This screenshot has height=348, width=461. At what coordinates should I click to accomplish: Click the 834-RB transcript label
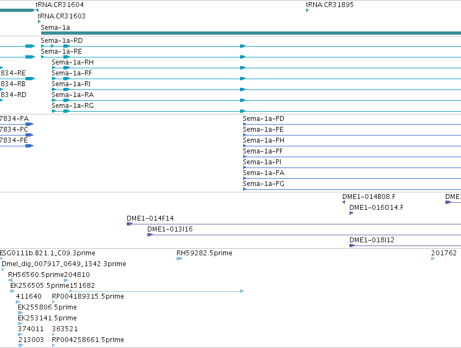[12, 84]
